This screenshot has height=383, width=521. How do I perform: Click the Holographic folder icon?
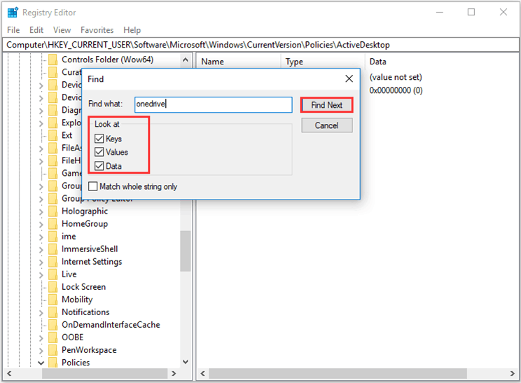[x=53, y=211]
